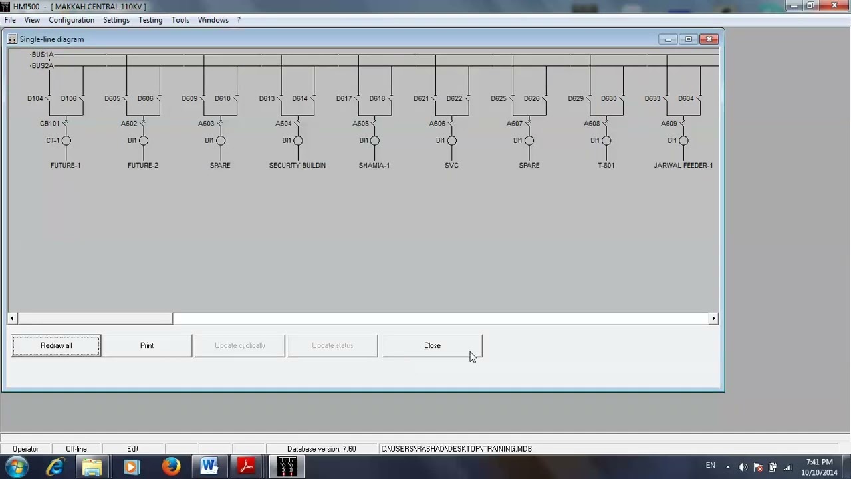The image size is (851, 479).
Task: Click scroll left arrow of diagram scrollbar
Action: [11, 319]
